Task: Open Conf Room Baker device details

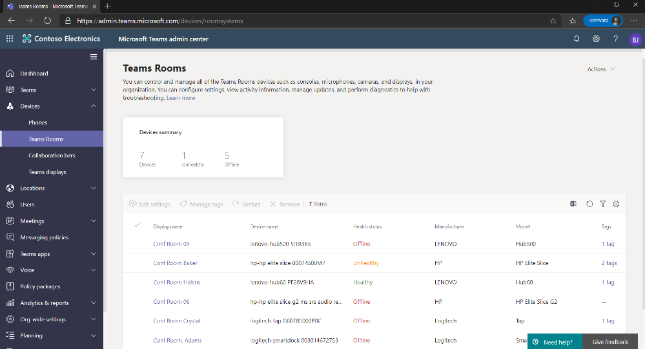Action: tap(175, 263)
